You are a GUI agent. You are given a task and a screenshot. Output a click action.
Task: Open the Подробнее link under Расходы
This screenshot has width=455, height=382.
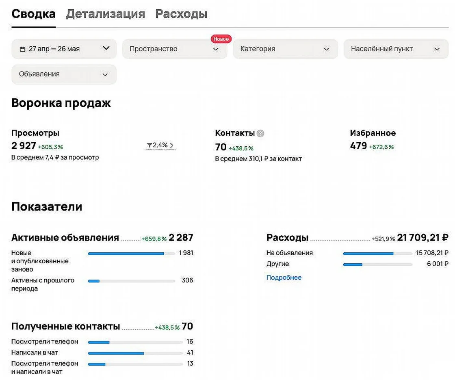pos(284,278)
